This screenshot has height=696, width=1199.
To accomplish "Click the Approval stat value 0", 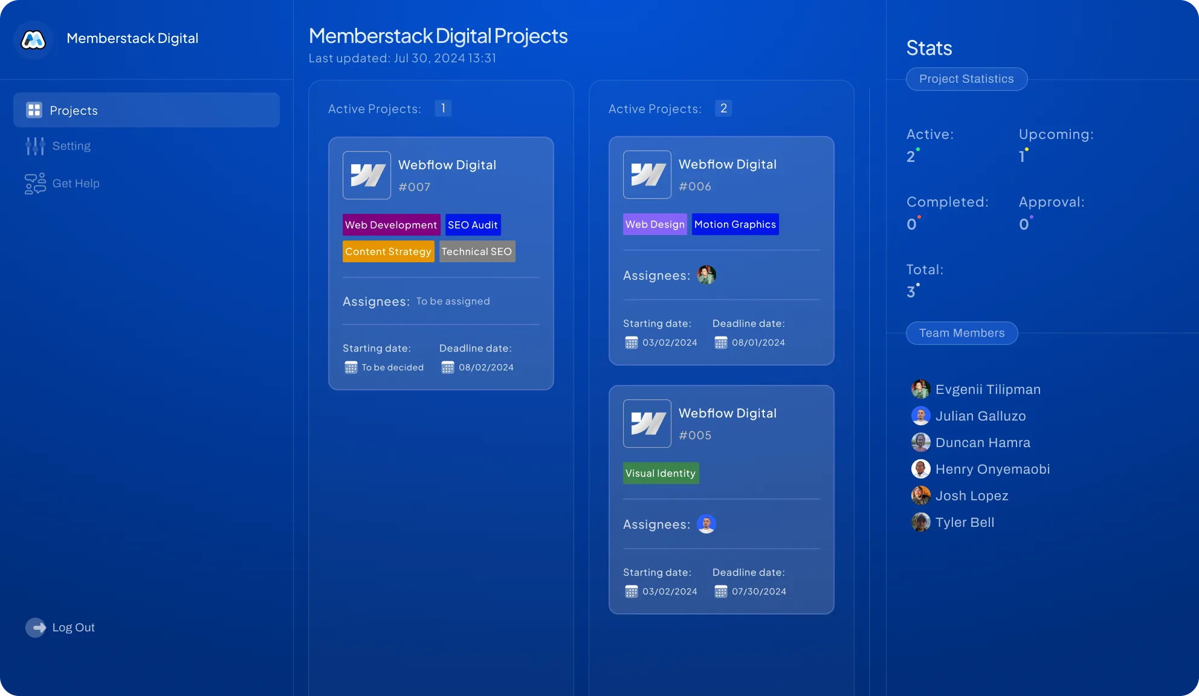I will (1024, 225).
